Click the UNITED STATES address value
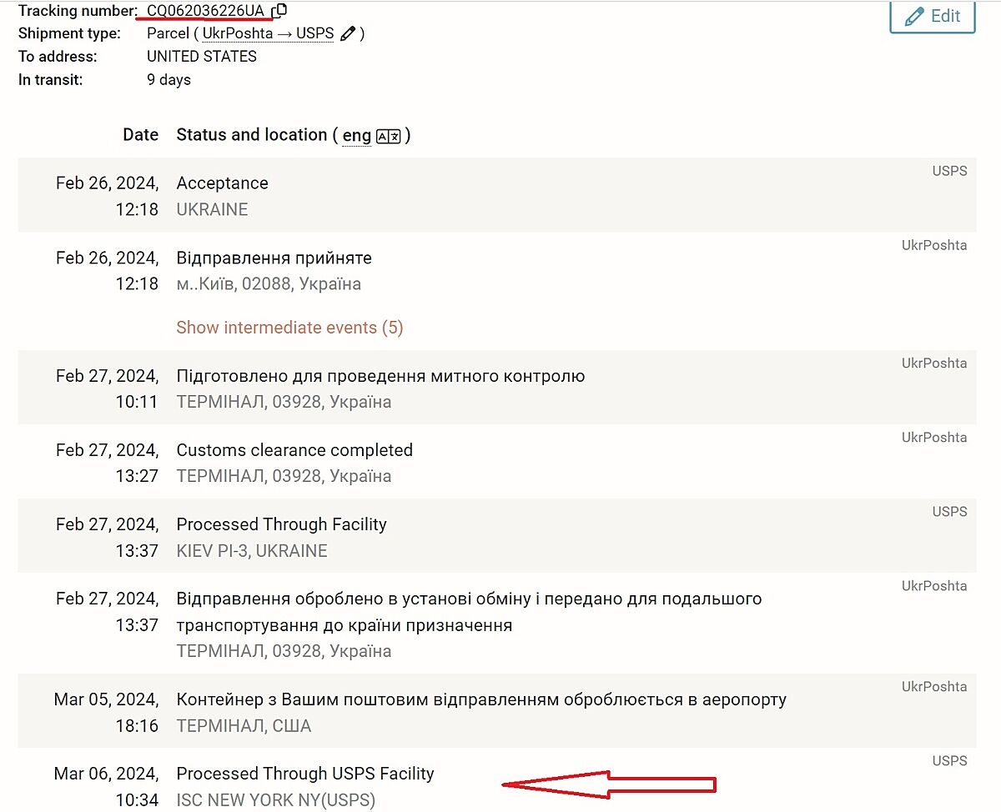 pyautogui.click(x=202, y=57)
